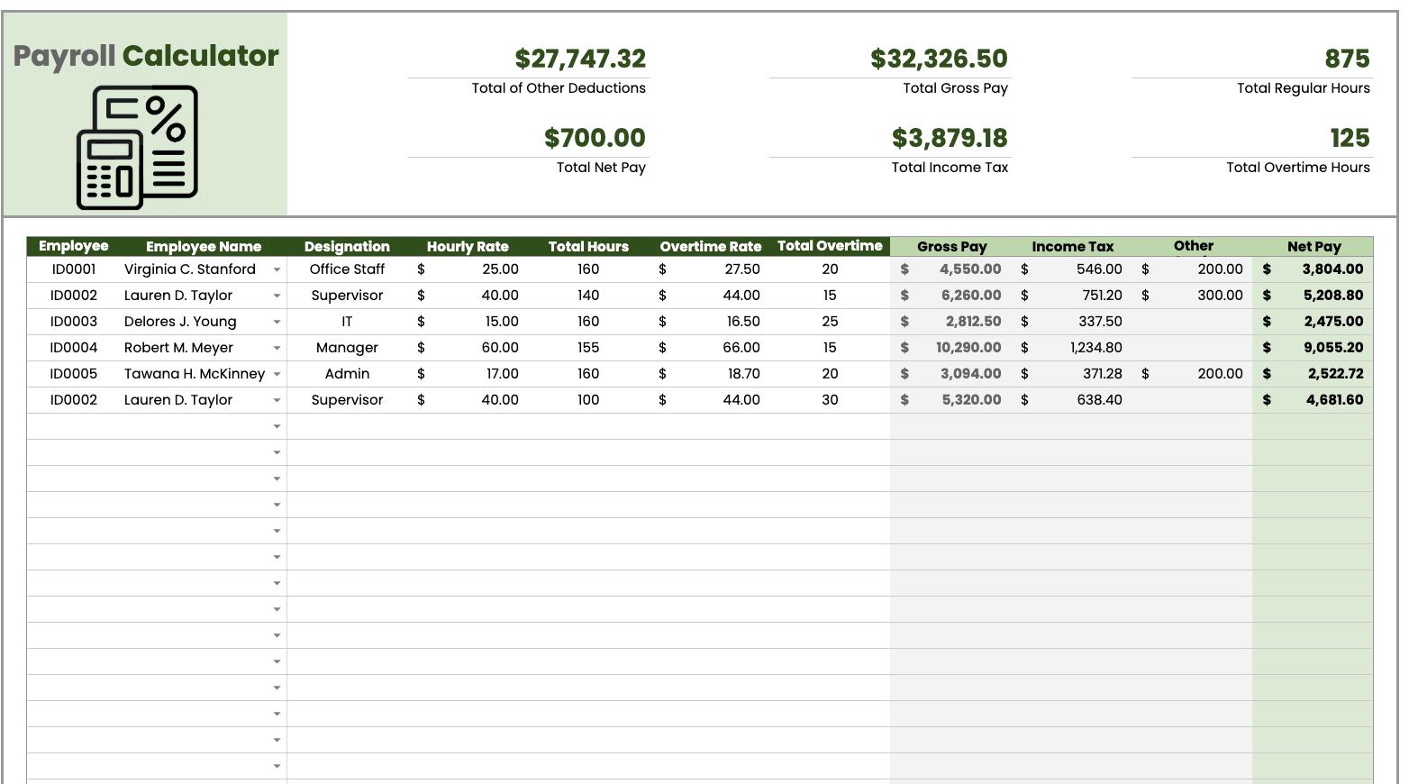Click the 300.00 other deductions cell
This screenshot has height=784, width=1409.
coord(1193,296)
